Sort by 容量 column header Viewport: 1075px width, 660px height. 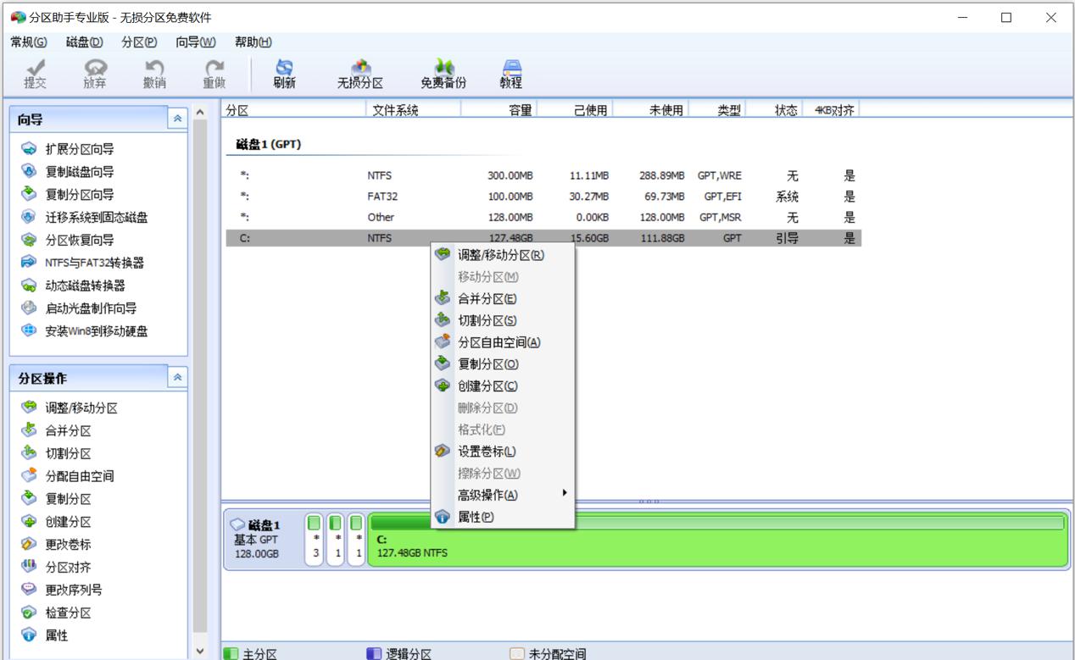(x=499, y=109)
